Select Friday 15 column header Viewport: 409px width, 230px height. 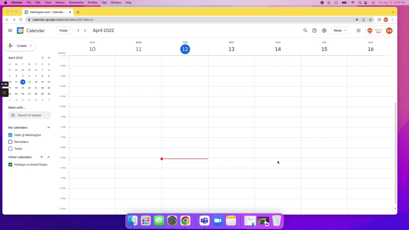324,47
